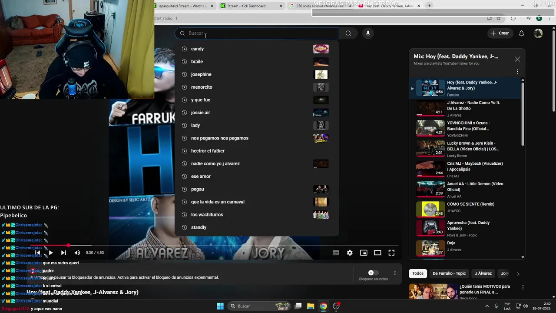Pick the 'lady' suggestion
Image resolution: width=556 pixels, height=313 pixels.
click(256, 126)
